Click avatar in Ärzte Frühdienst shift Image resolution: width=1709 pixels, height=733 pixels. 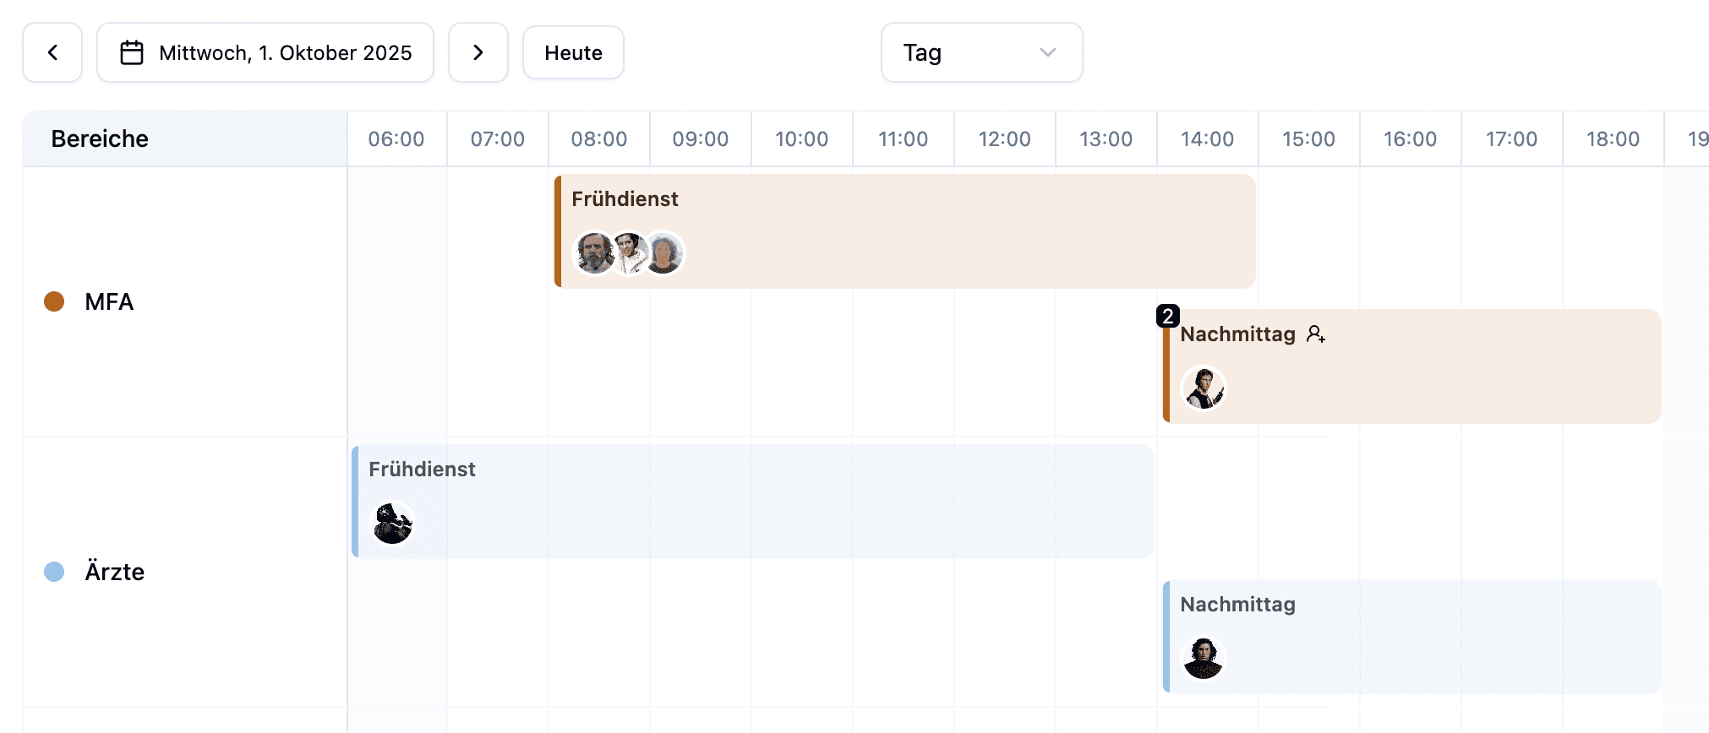(x=393, y=524)
